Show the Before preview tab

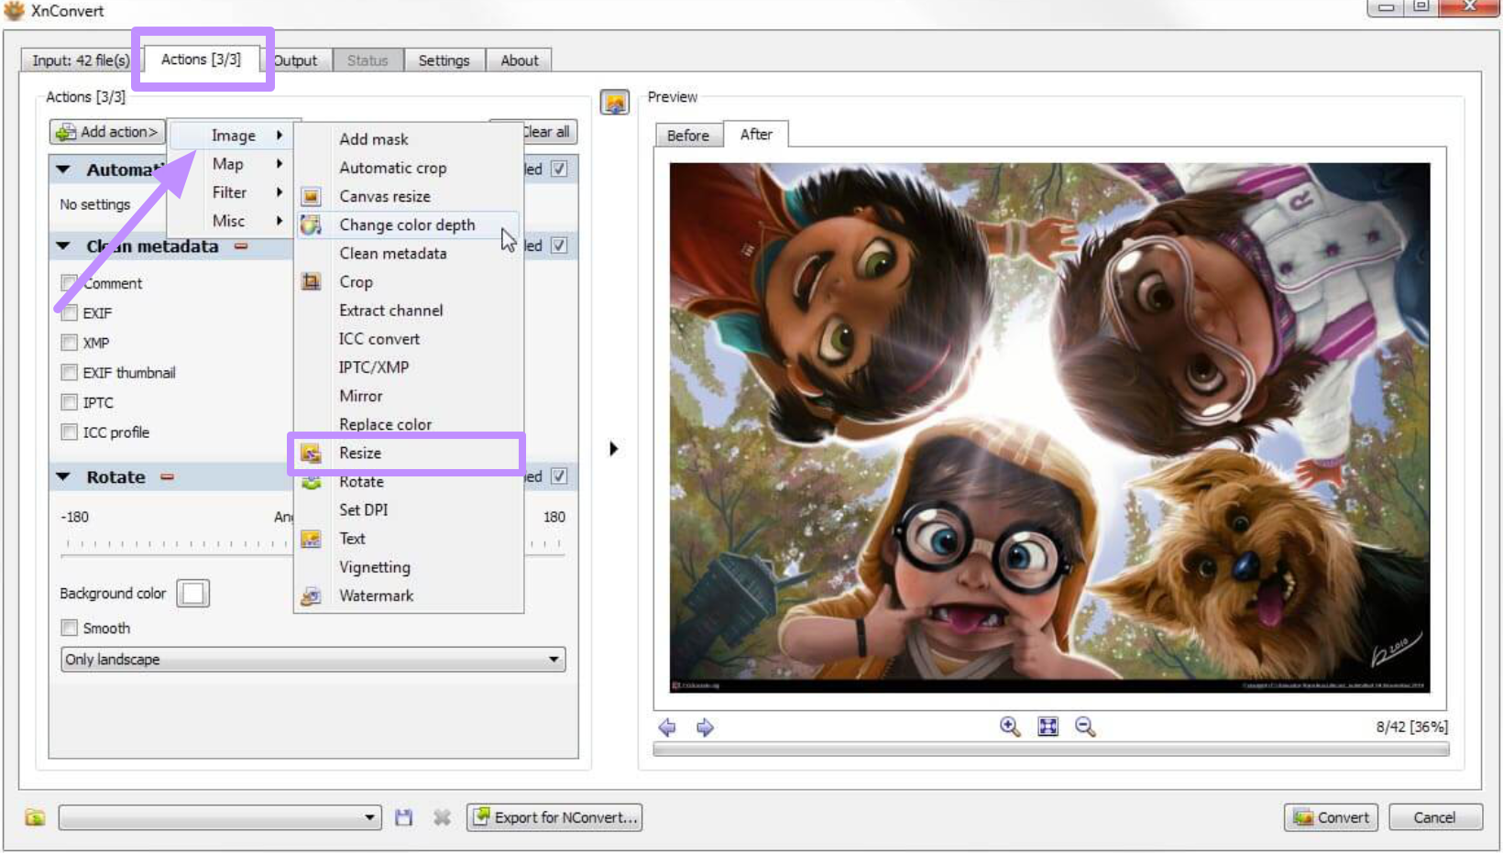pos(688,136)
